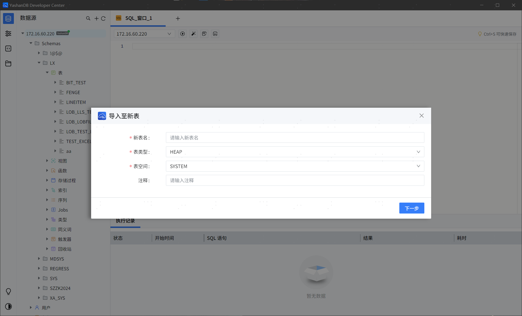Click the search icon in data source panel
The width and height of the screenshot is (522, 316).
coord(88,18)
